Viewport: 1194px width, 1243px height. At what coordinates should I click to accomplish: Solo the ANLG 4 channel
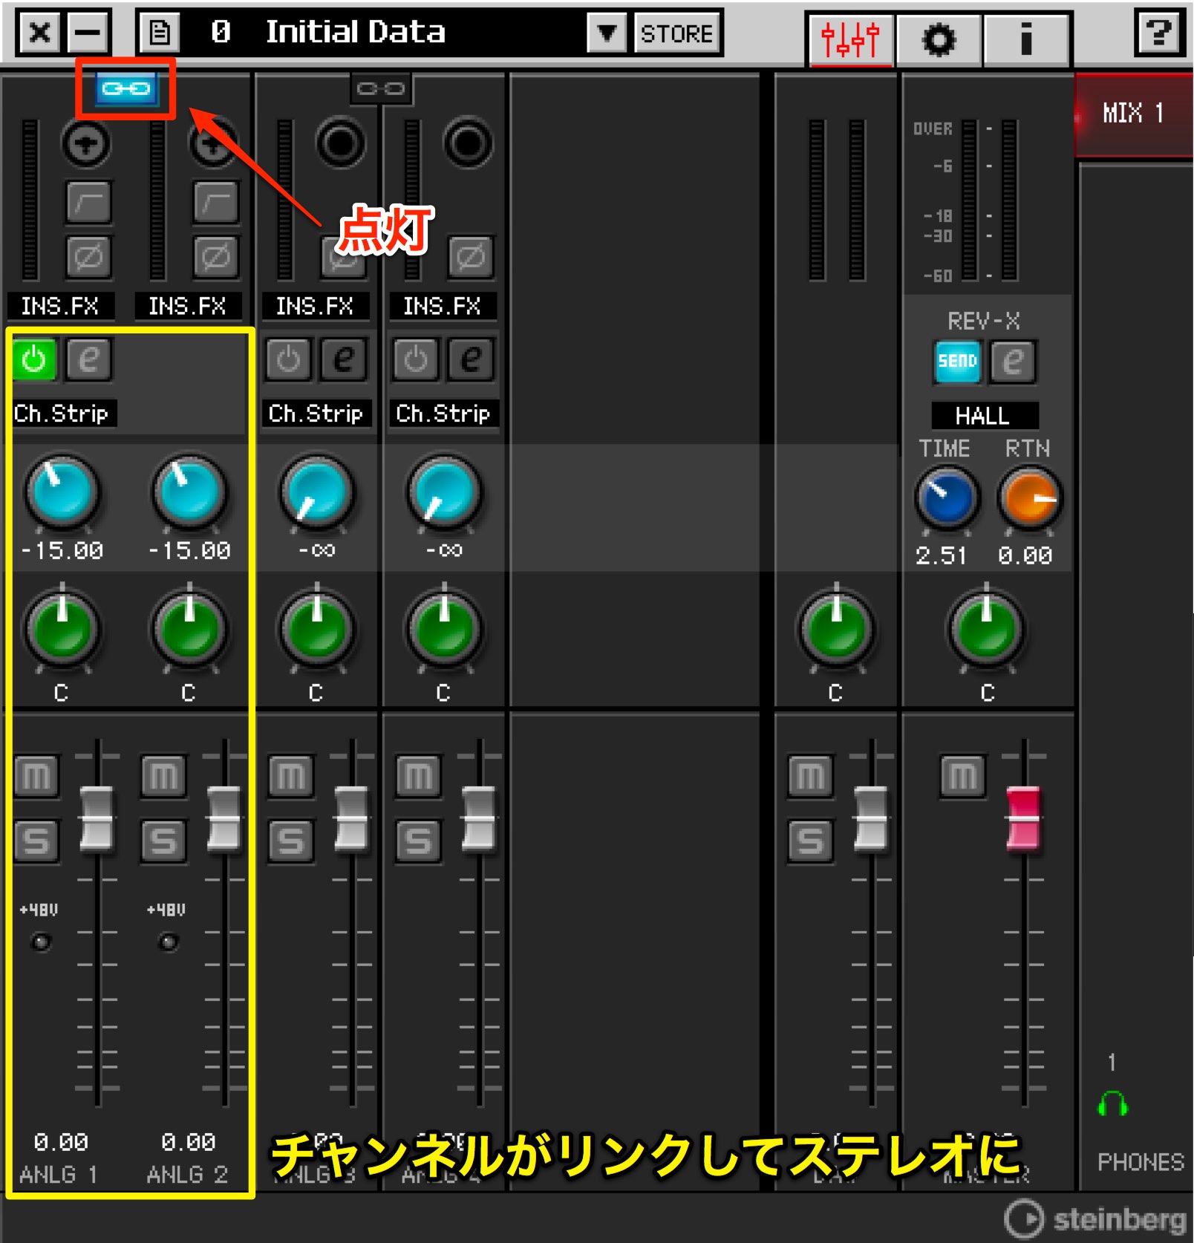418,841
